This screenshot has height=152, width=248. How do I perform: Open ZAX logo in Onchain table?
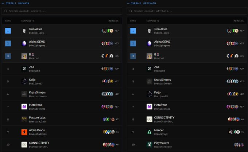(x=24, y=69)
